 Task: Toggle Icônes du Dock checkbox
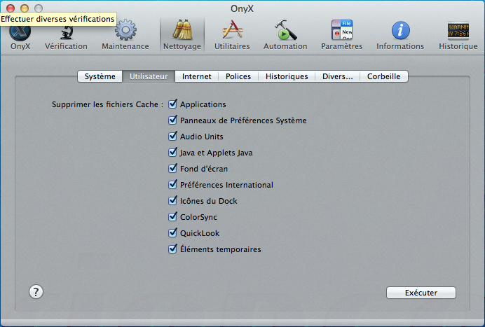[x=172, y=200]
